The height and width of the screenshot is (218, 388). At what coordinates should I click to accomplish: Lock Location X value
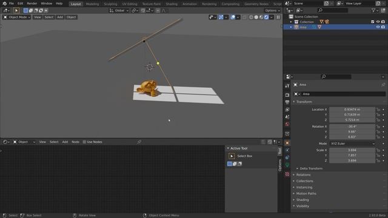tap(378, 110)
